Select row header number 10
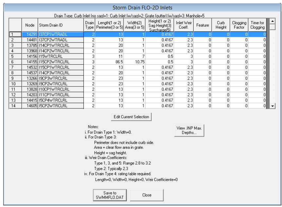Viewport: 282px width, 207px height. 15,84
